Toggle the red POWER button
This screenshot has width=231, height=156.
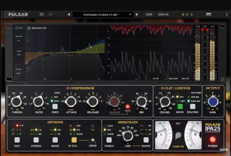pyautogui.click(x=213, y=140)
